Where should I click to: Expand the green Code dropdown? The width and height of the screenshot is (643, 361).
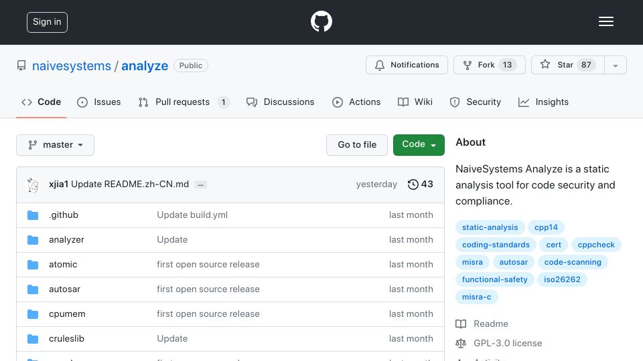419,145
